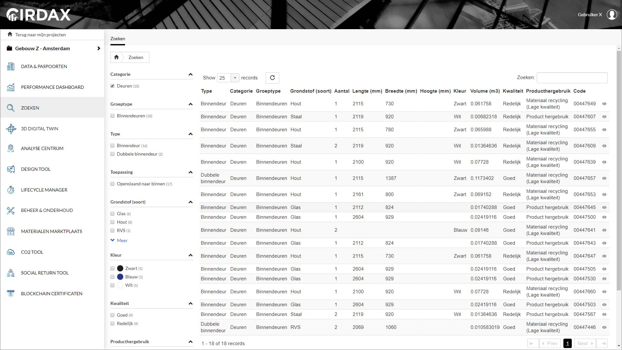Viewport: 622px width, 350px height.
Task: Click the breadcrumb home icon
Action: (x=116, y=57)
